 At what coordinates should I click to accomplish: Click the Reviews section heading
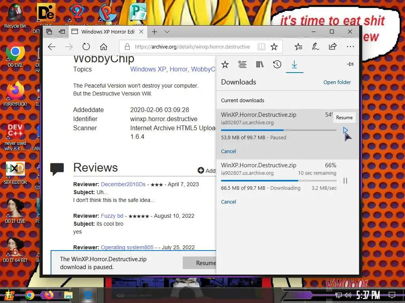pos(95,168)
